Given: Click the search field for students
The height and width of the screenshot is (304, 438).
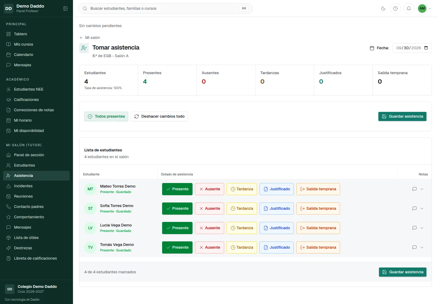Looking at the screenshot, I should 165,9.
